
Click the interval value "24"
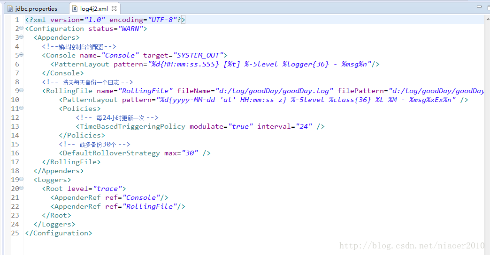click(x=304, y=126)
